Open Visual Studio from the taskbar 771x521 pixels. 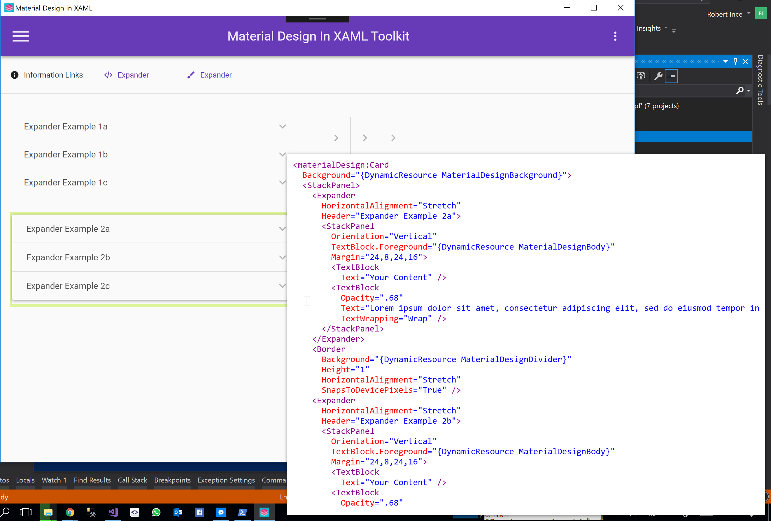(x=113, y=512)
